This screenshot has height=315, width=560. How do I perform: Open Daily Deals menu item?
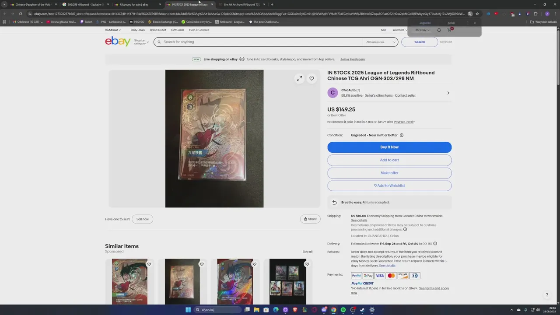pos(137,30)
